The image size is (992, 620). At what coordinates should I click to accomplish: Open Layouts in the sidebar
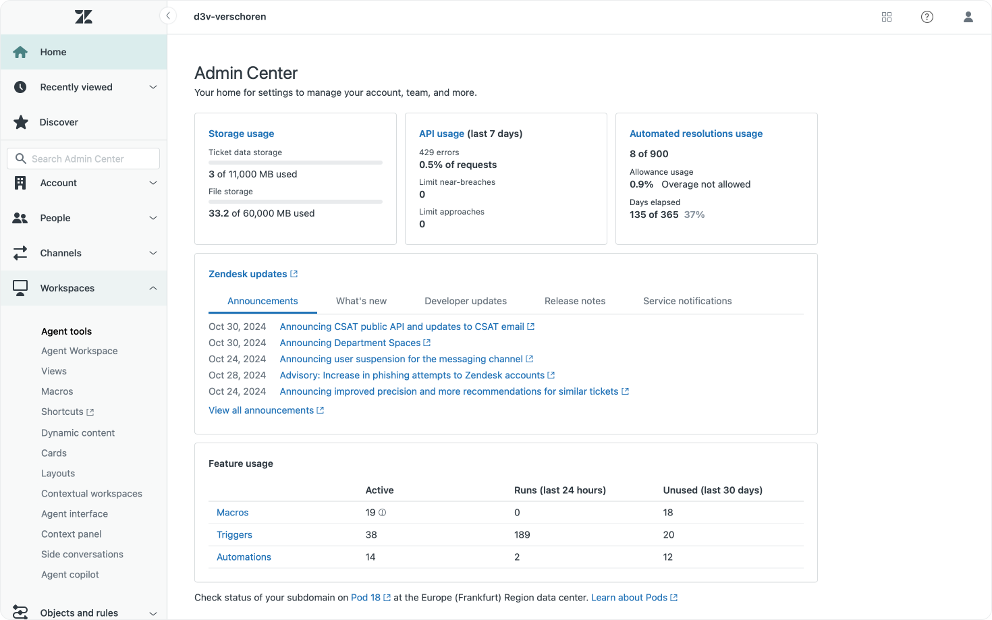pos(58,474)
